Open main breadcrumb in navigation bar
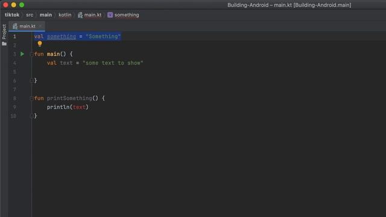The width and height of the screenshot is (386, 217). tap(46, 14)
